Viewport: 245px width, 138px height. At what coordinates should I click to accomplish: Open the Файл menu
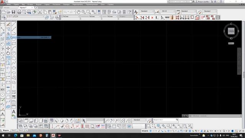[9, 5]
